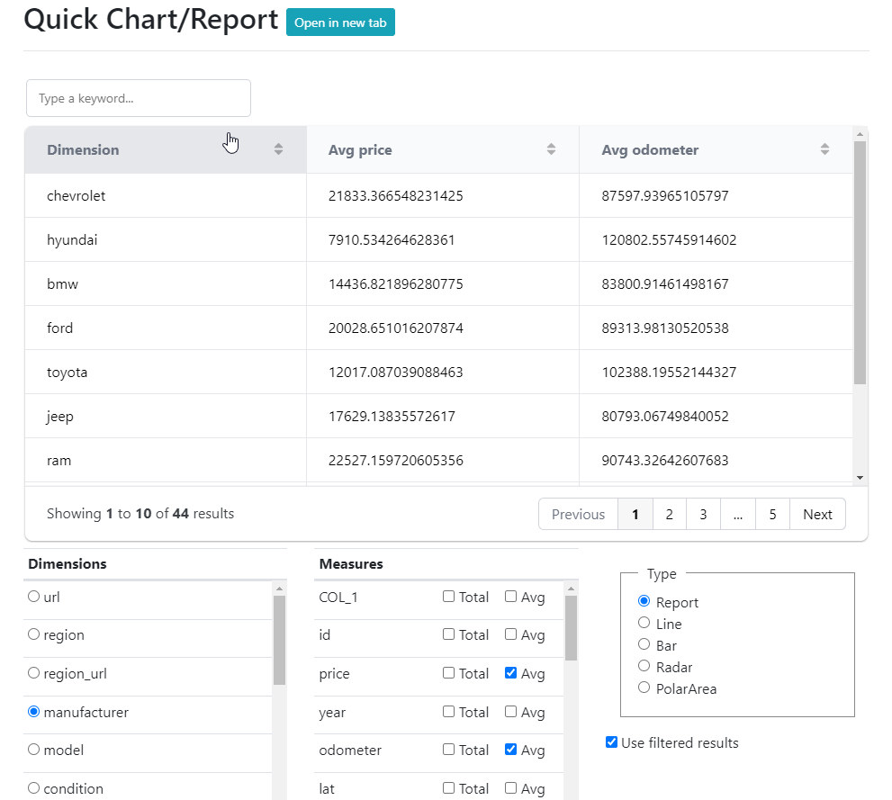
Task: Check the Avg box for price
Action: click(x=510, y=673)
